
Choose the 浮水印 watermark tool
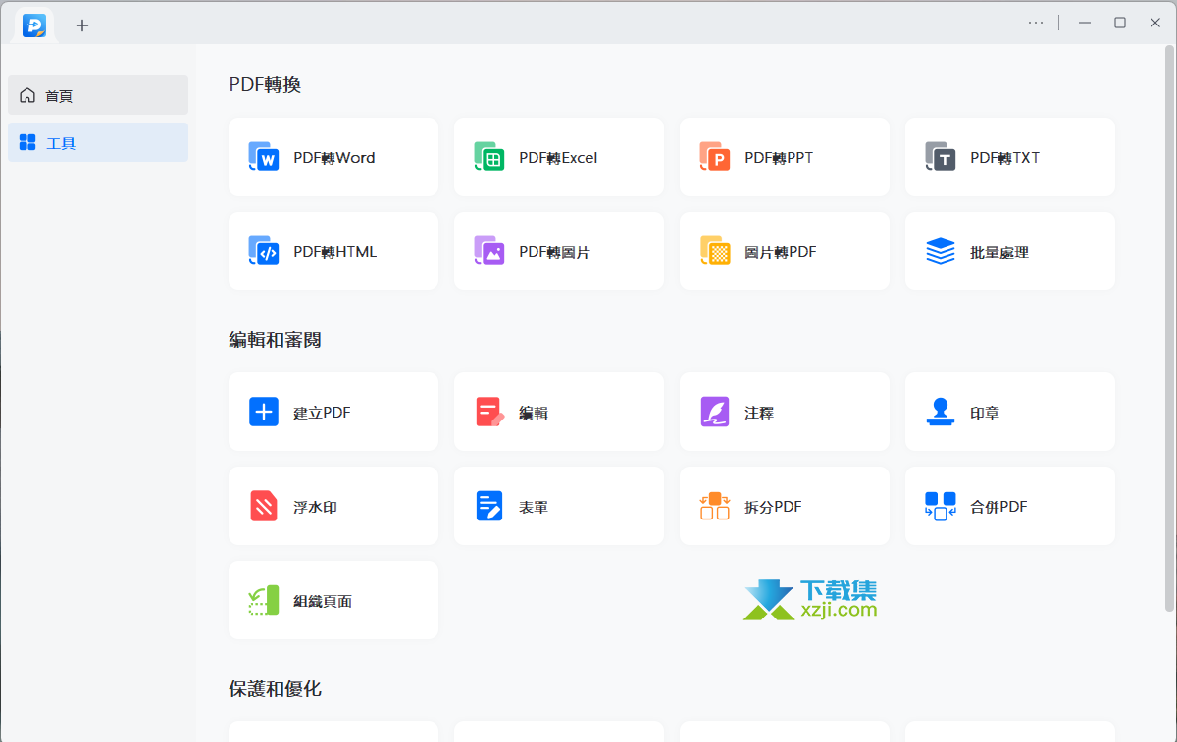tap(333, 506)
